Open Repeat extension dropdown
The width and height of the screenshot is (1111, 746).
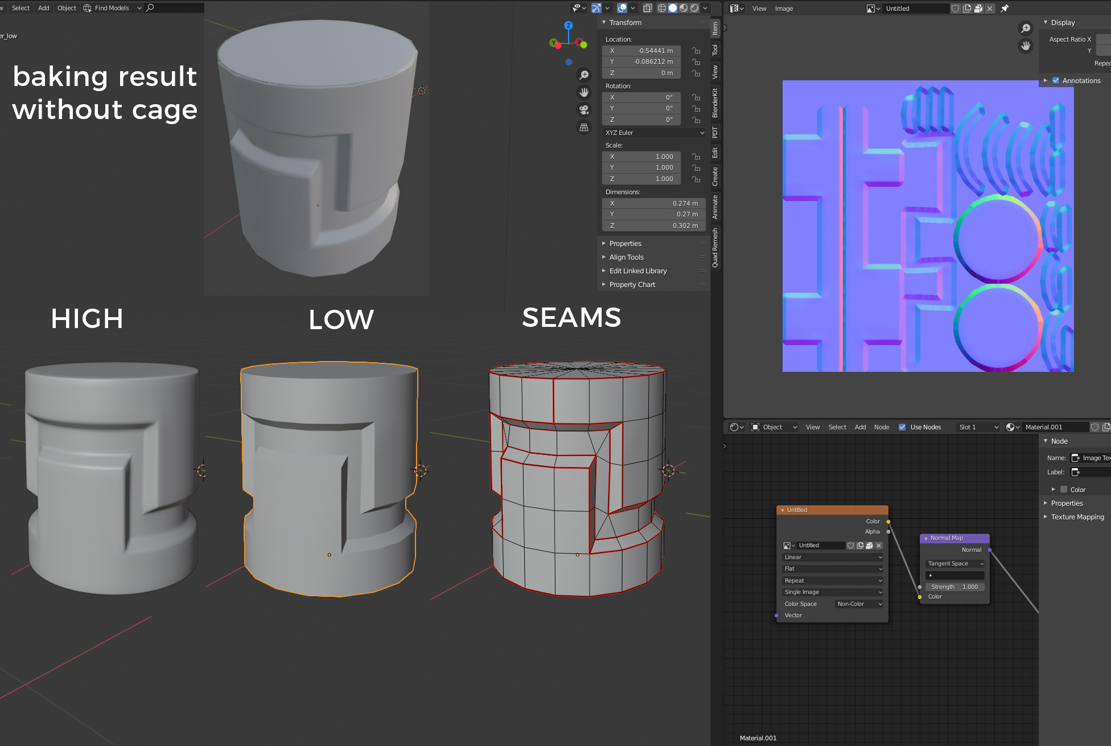tap(833, 581)
